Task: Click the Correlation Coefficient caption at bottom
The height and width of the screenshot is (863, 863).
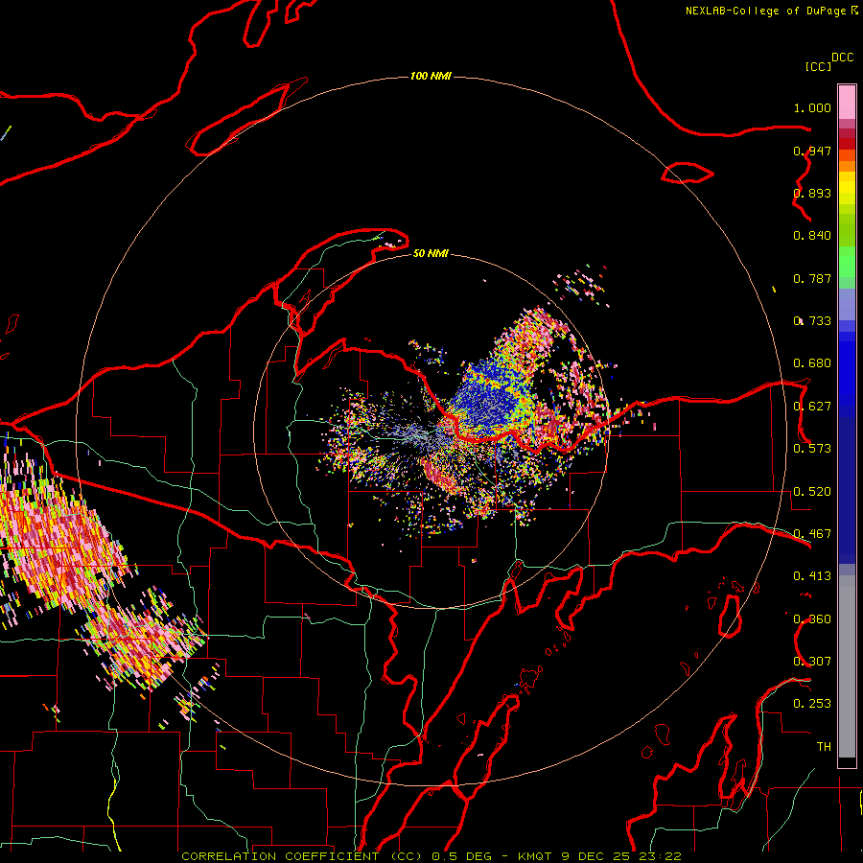Action: tap(431, 856)
